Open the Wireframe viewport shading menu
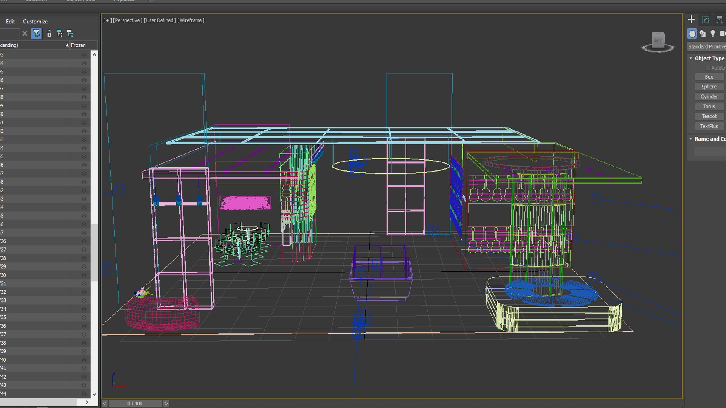This screenshot has height=408, width=726. point(191,20)
